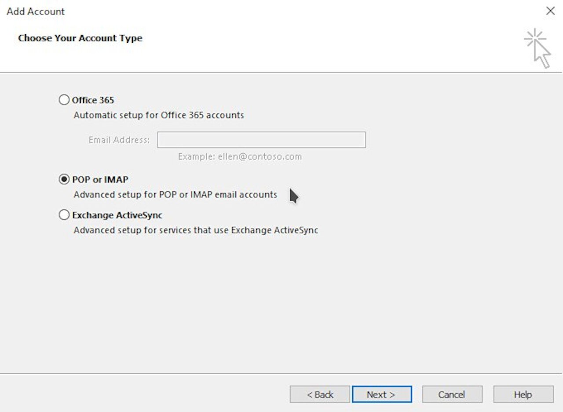The height and width of the screenshot is (412, 563).
Task: Click the Office 365 label text
Action: (x=93, y=100)
